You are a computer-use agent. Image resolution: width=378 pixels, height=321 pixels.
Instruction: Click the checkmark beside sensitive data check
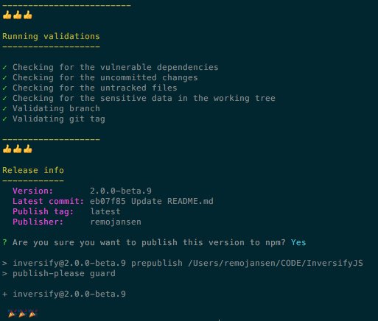[x=4, y=98]
